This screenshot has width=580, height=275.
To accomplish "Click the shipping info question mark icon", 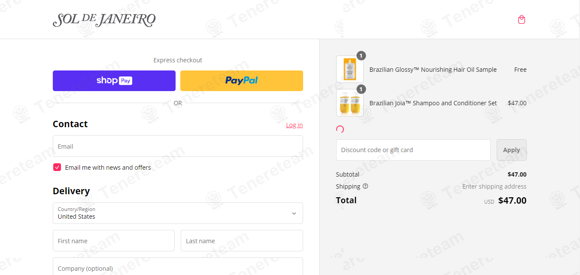I will (365, 186).
